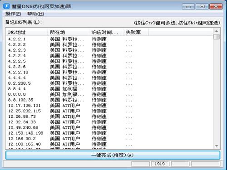
Task: Select DNS row 12.180.165.40
Action: (x=109, y=144)
